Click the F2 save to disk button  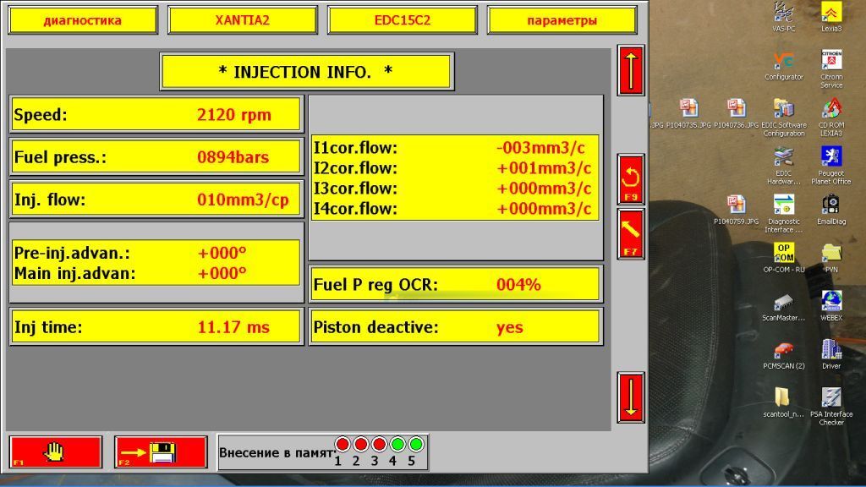(161, 452)
